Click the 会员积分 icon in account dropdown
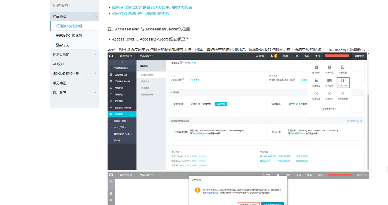The image size is (388, 205). click(329, 94)
